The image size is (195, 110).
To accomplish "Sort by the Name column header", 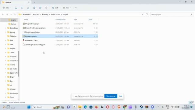I will coord(26,20).
